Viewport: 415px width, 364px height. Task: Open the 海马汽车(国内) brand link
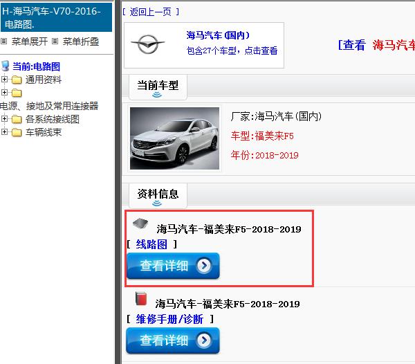tap(218, 35)
